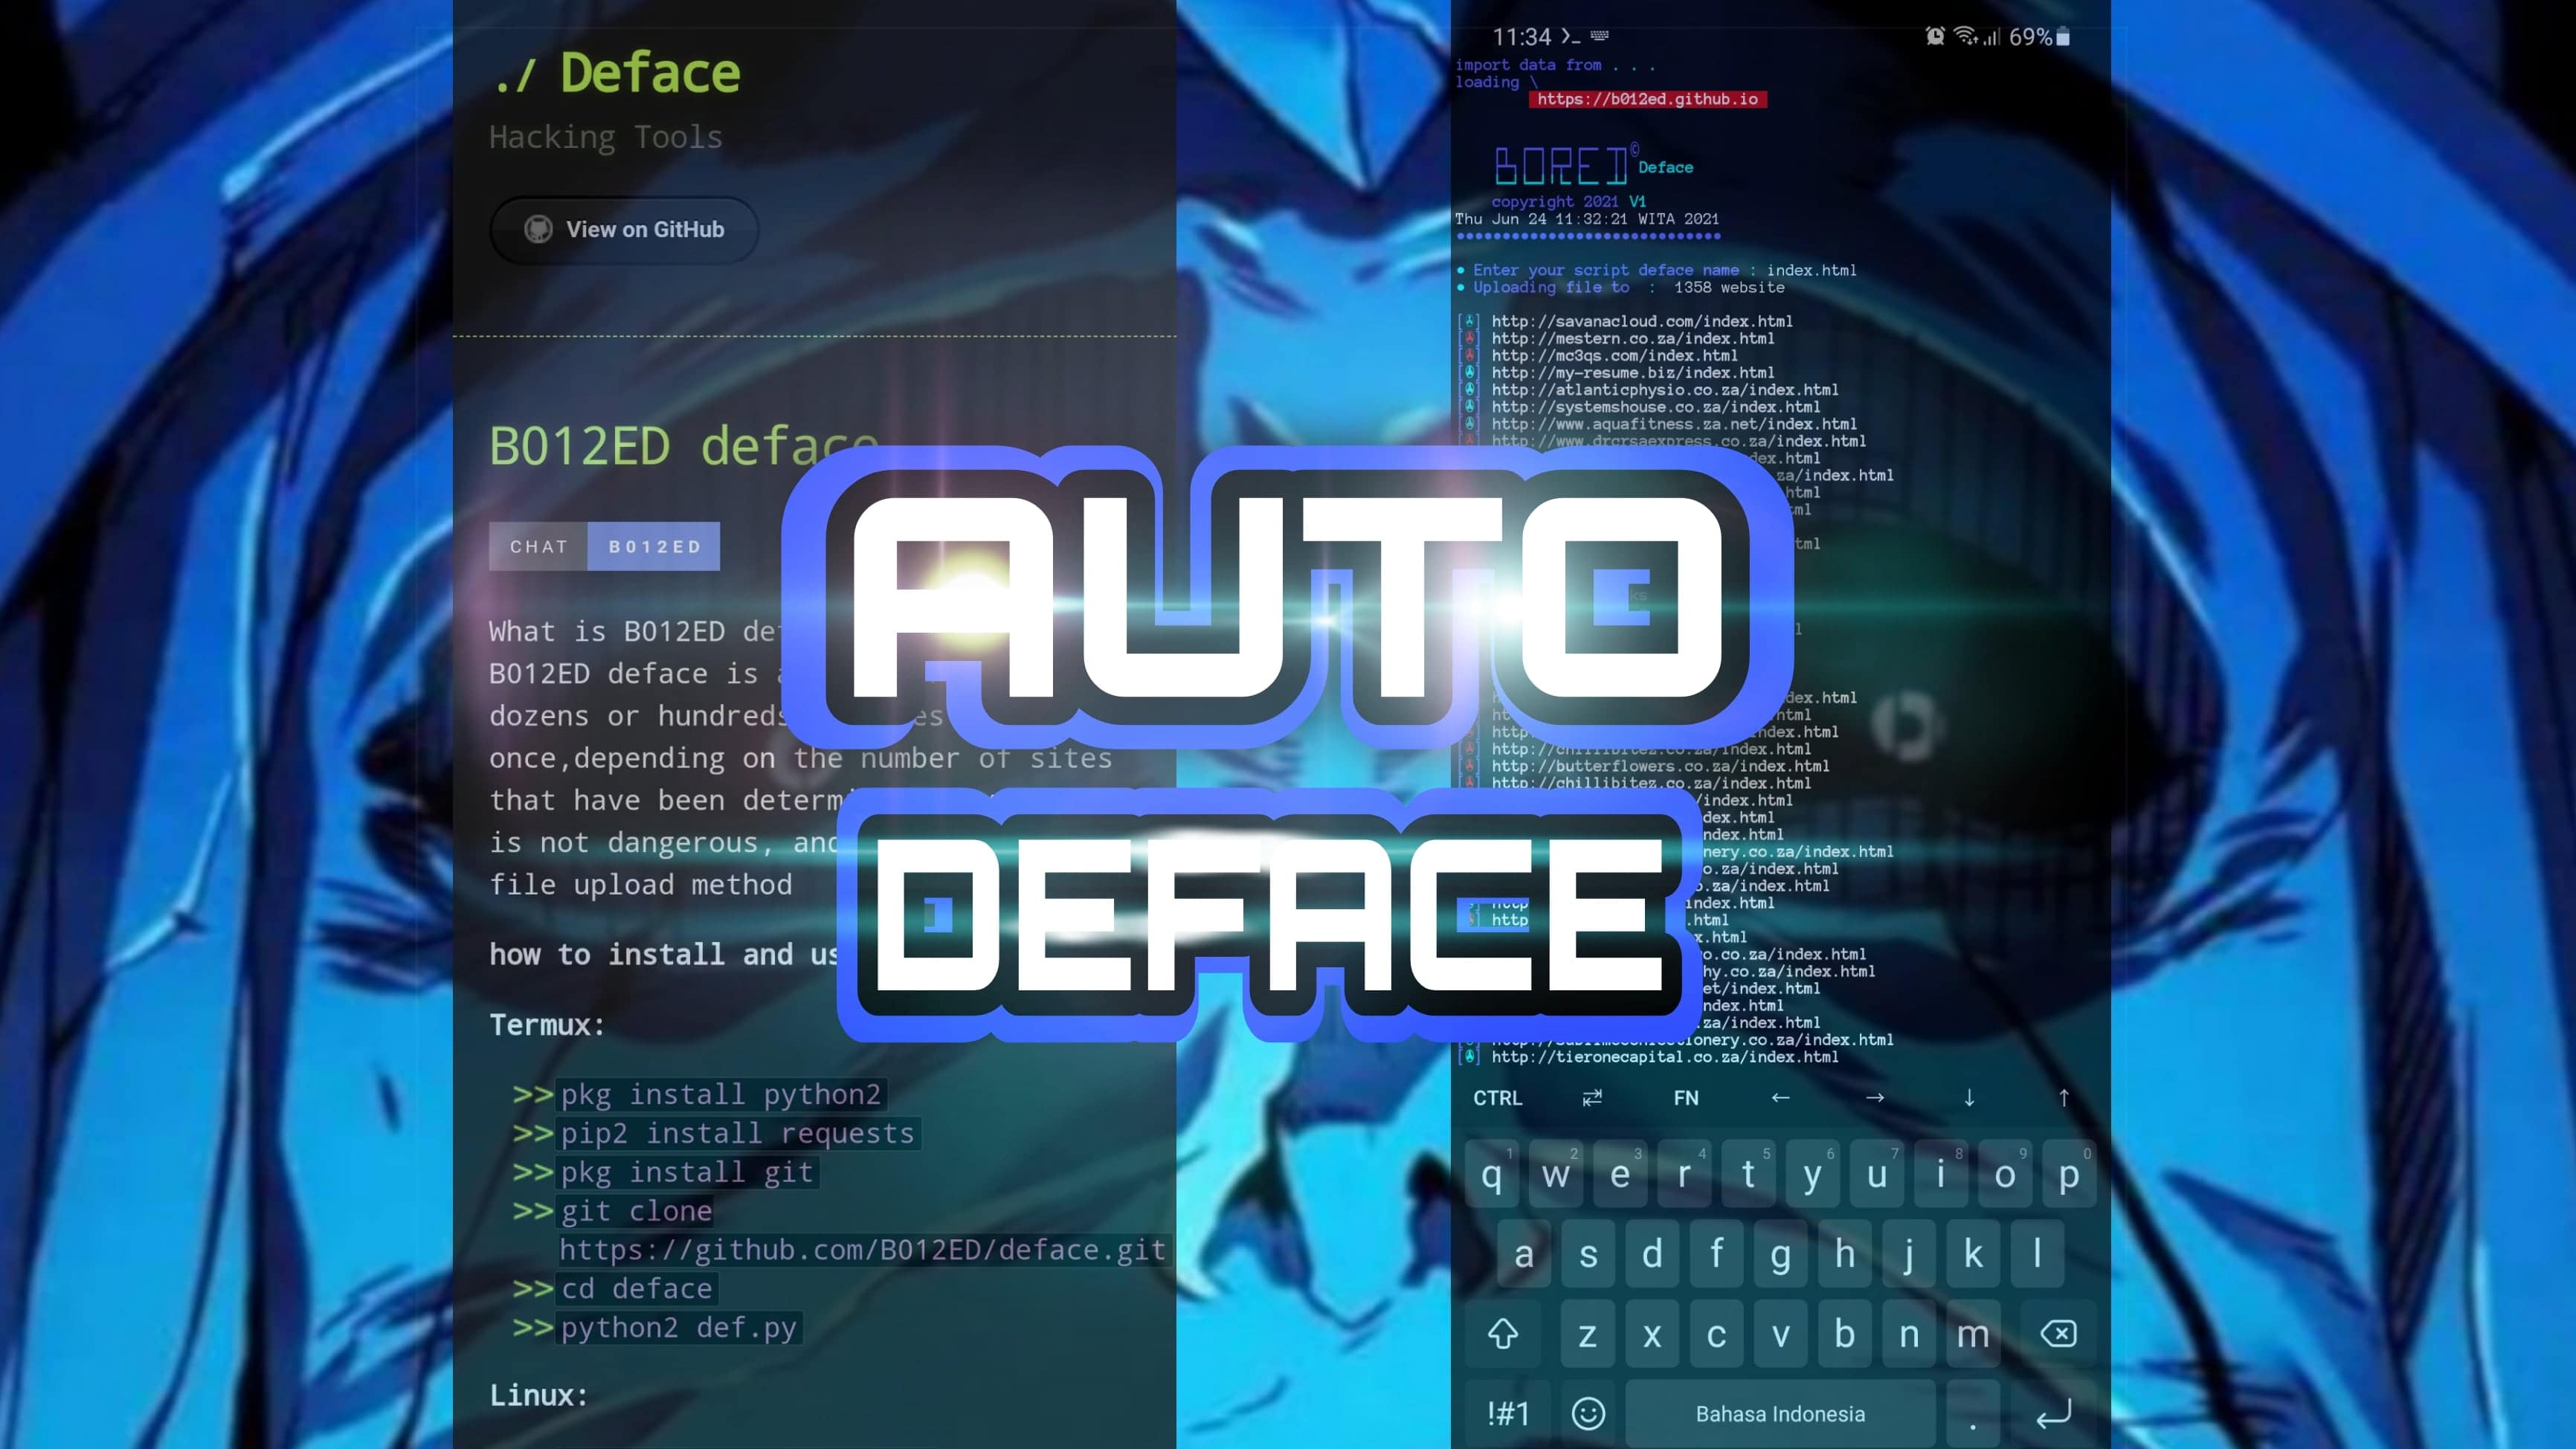The image size is (2576, 1449).
Task: Tap the FN key on virtual keyboard
Action: [x=1683, y=1097]
